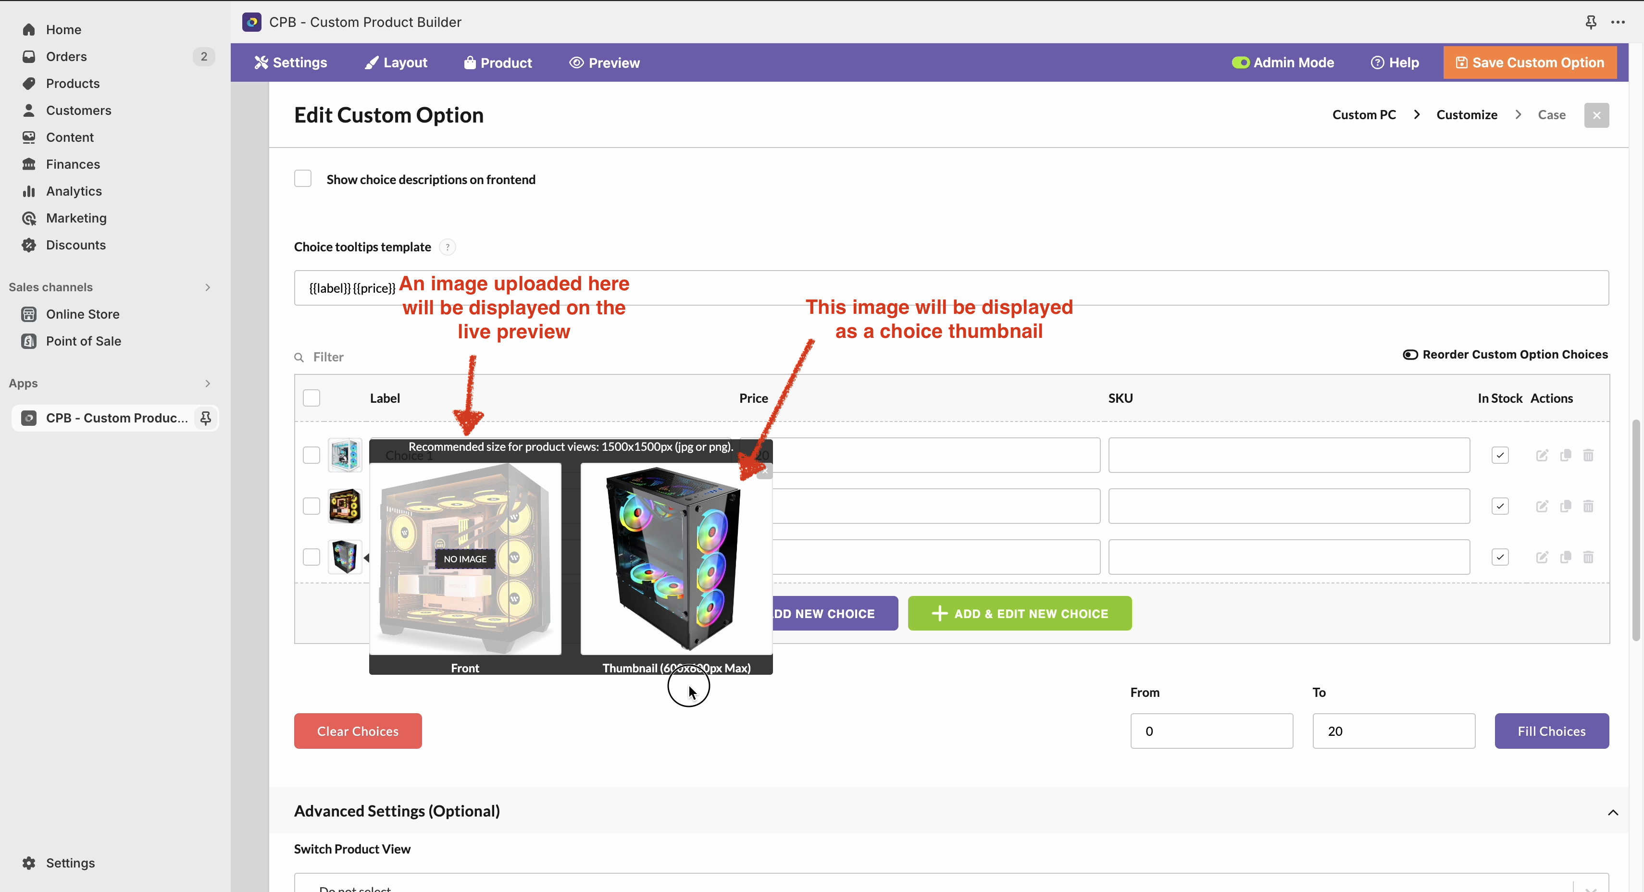Open the Layout tab
The image size is (1644, 892).
(396, 62)
